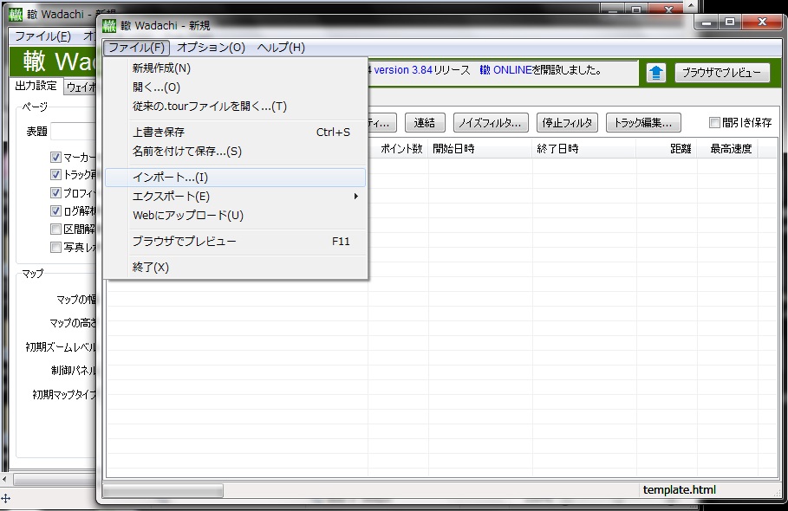This screenshot has width=788, height=511.
Task: Minimize the front Wadachi window
Action: click(707, 23)
